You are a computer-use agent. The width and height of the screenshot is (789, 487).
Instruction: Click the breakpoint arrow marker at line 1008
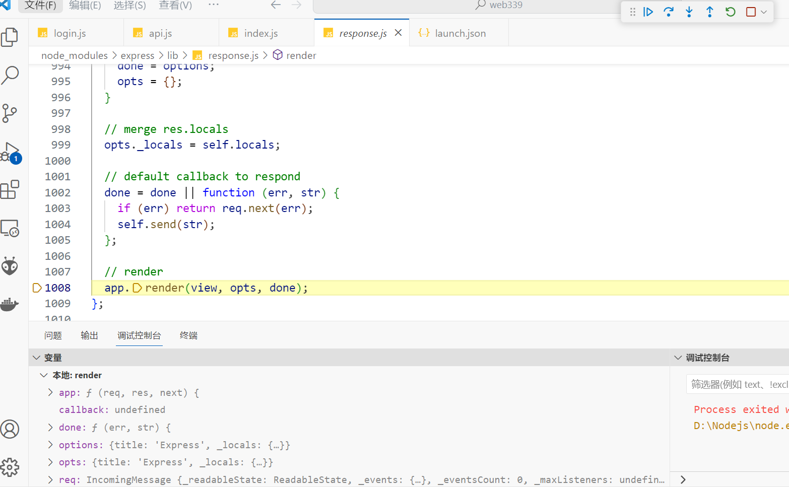point(37,288)
